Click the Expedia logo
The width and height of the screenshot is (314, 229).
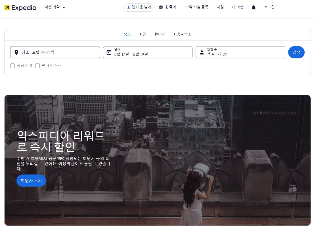20,8
